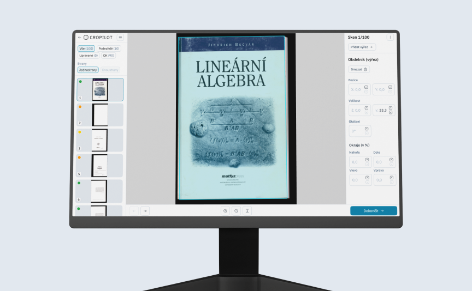The height and width of the screenshot is (291, 472).
Task: Zoom in on the scan
Action: click(x=225, y=211)
